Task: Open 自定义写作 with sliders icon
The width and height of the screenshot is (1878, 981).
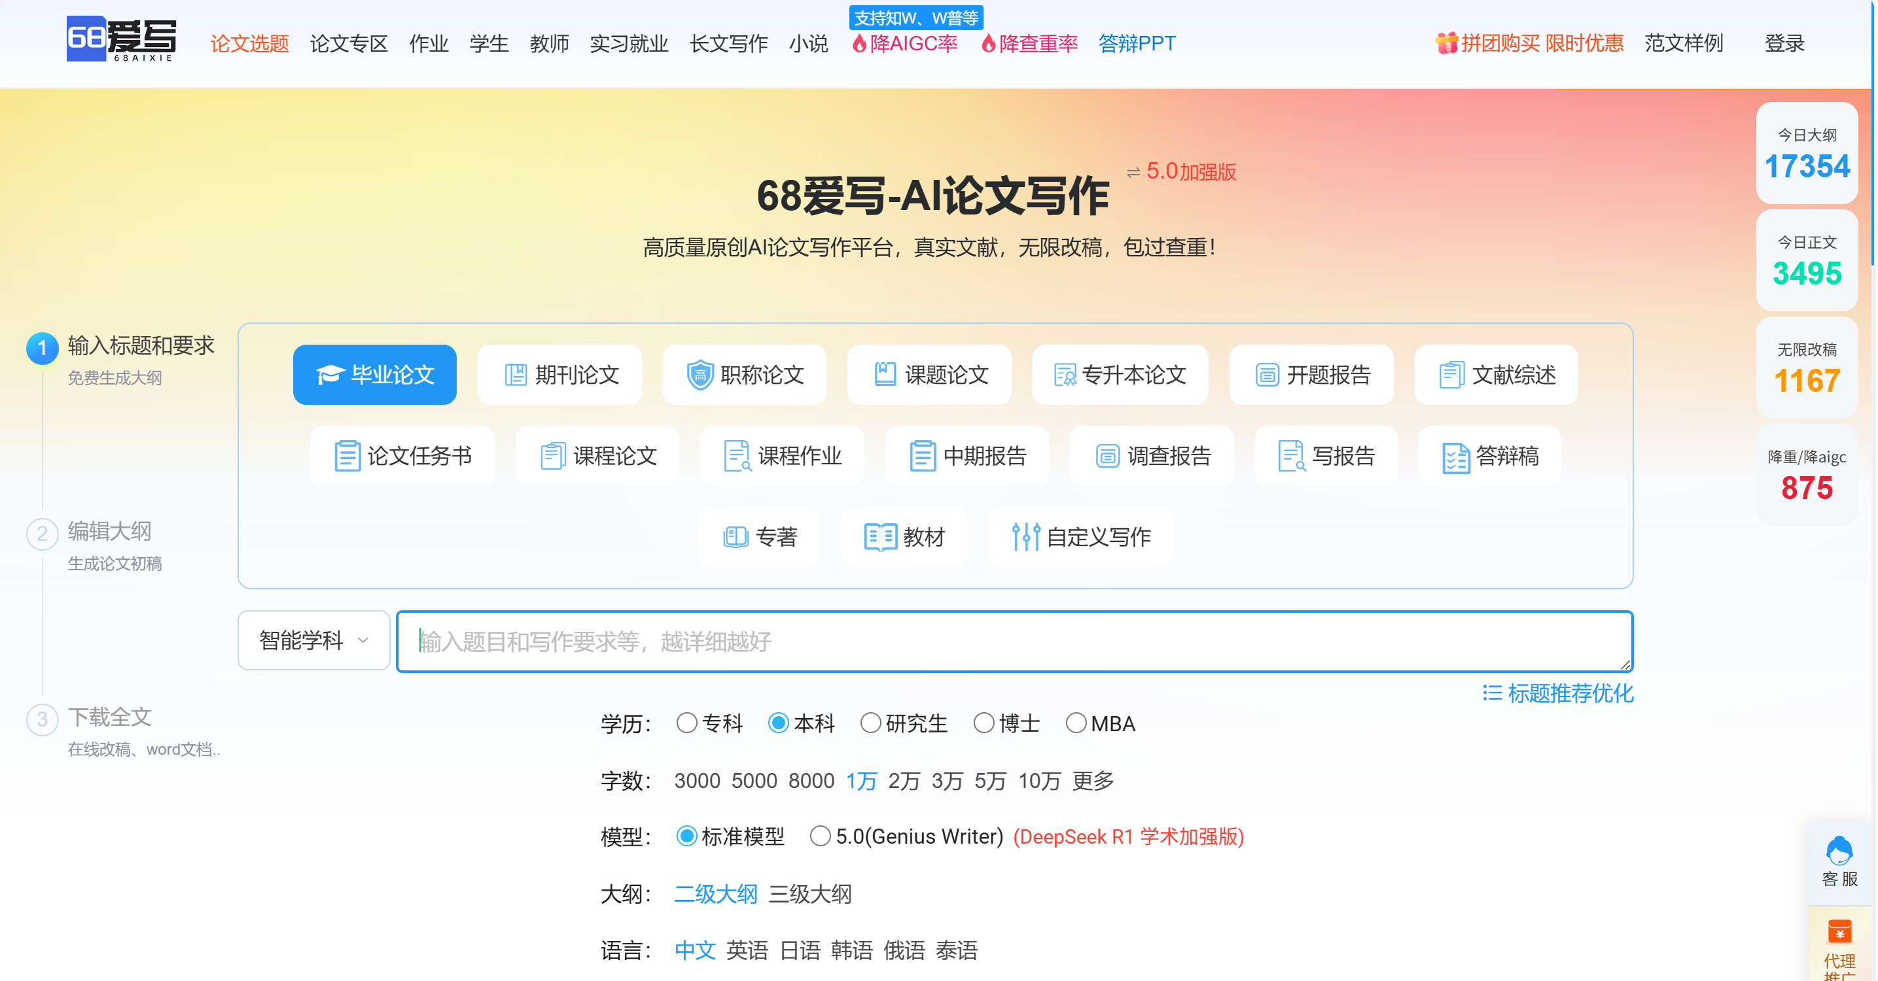Action: (x=1080, y=537)
